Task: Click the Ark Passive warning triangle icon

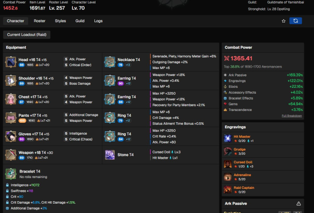Action: click(x=298, y=203)
